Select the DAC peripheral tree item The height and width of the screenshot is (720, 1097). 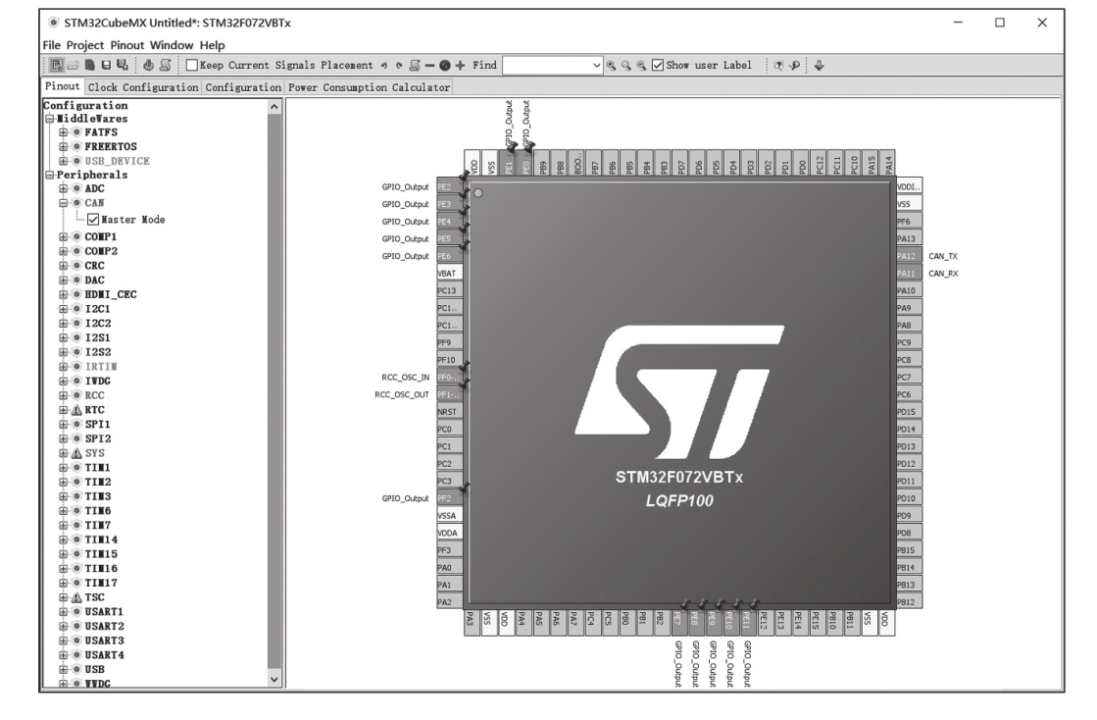tap(94, 280)
